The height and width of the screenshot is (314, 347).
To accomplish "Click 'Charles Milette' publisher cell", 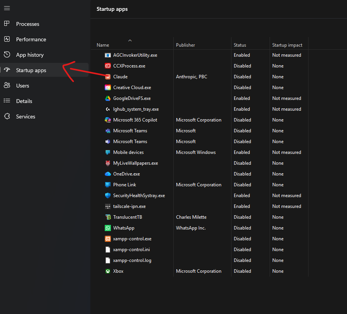I will [x=191, y=217].
